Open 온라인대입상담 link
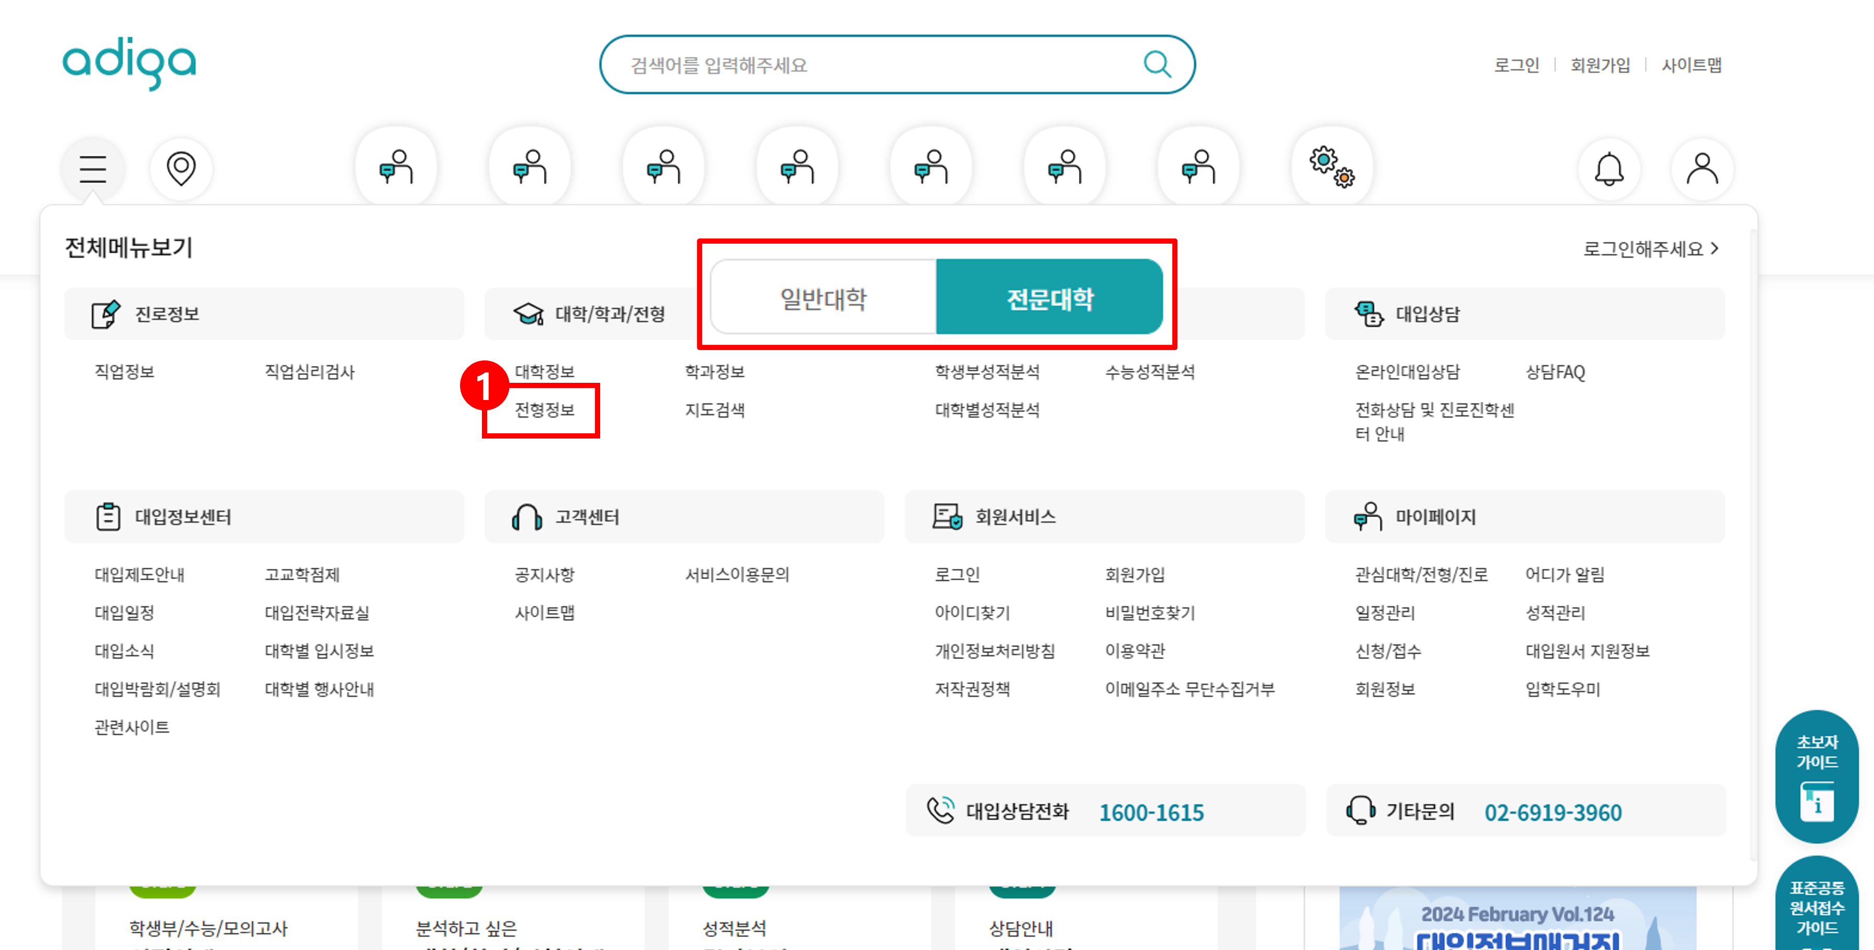 1407,372
